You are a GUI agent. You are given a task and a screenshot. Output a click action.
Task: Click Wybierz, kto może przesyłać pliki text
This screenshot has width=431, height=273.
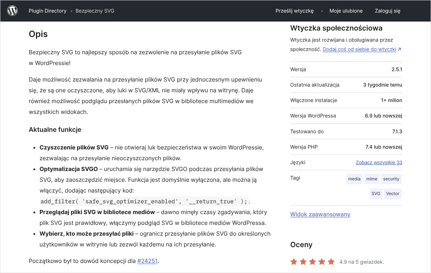87,233
